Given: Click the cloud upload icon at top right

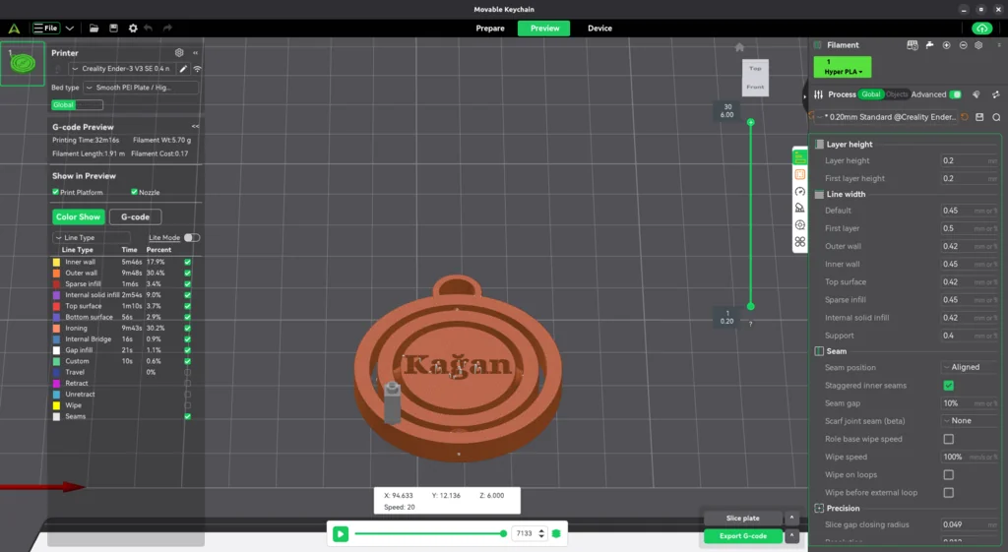Looking at the screenshot, I should (980, 29).
